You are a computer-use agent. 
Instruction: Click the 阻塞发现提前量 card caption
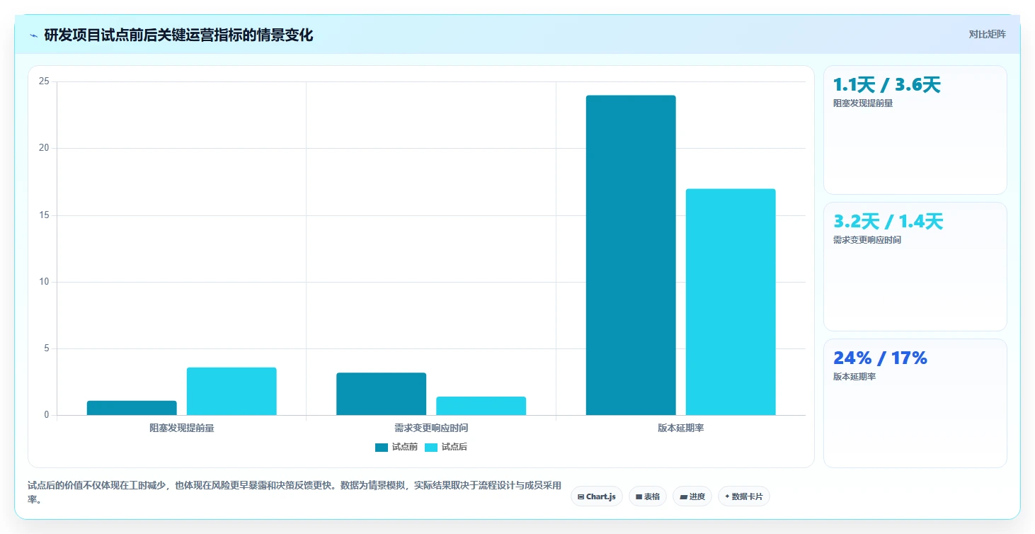coord(863,103)
